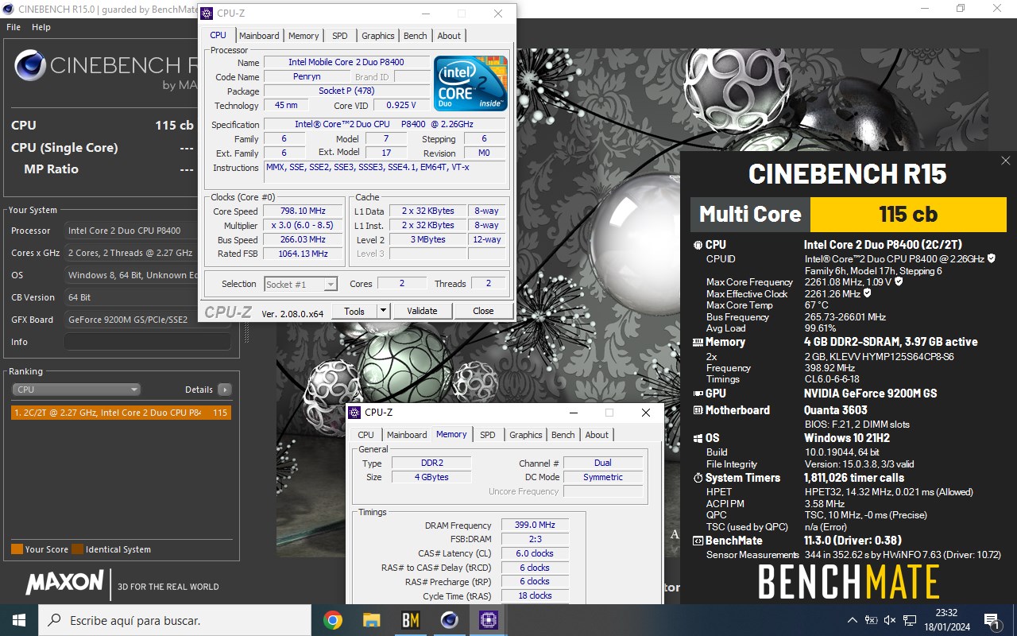1017x636 pixels.
Task: Click the Cinebench logo in left panel
Action: click(x=30, y=67)
